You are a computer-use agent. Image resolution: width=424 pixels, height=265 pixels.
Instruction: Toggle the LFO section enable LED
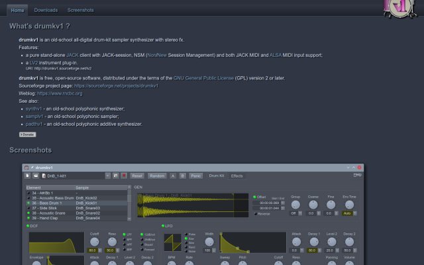163,226
